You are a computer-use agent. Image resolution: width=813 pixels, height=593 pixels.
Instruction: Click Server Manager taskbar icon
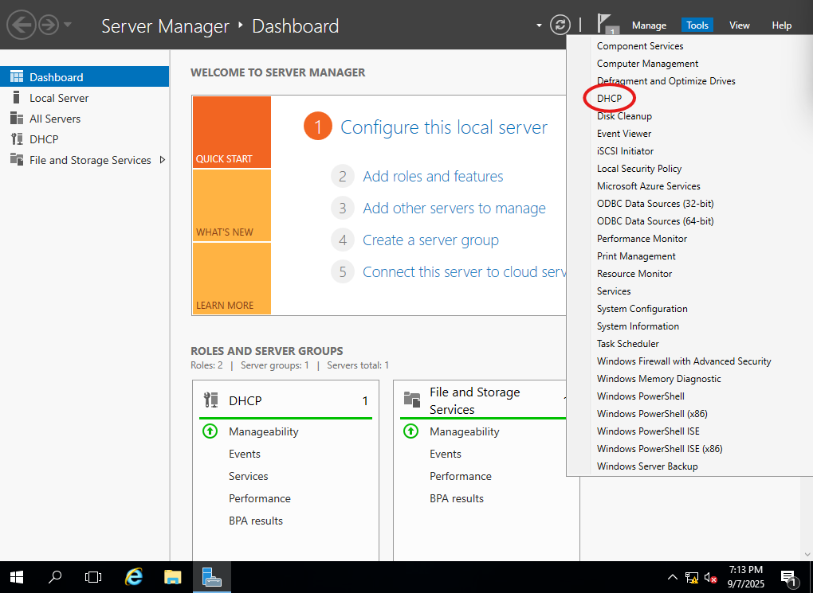[211, 577]
